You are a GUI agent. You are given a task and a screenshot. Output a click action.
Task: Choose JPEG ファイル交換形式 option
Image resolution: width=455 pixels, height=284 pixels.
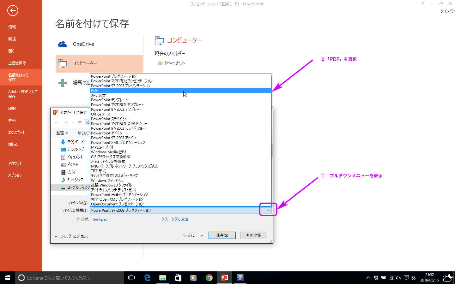[181, 162]
